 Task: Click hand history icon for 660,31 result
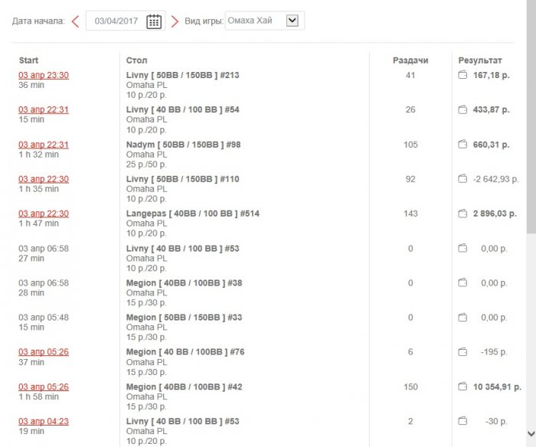(462, 144)
